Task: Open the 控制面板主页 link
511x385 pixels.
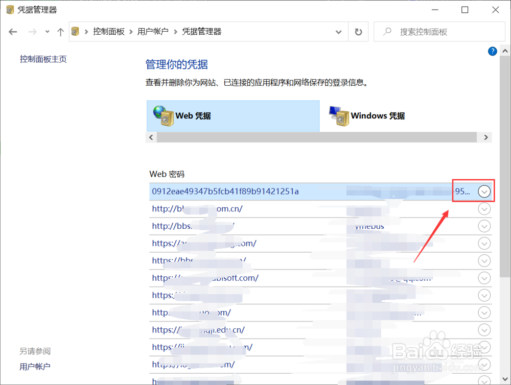Action: coord(43,59)
